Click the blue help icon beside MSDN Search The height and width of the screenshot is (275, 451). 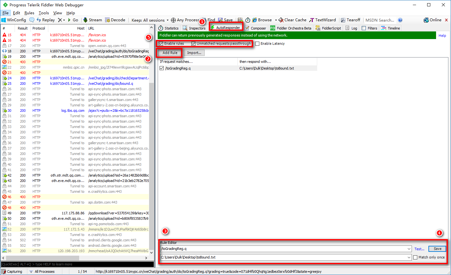pos(400,20)
